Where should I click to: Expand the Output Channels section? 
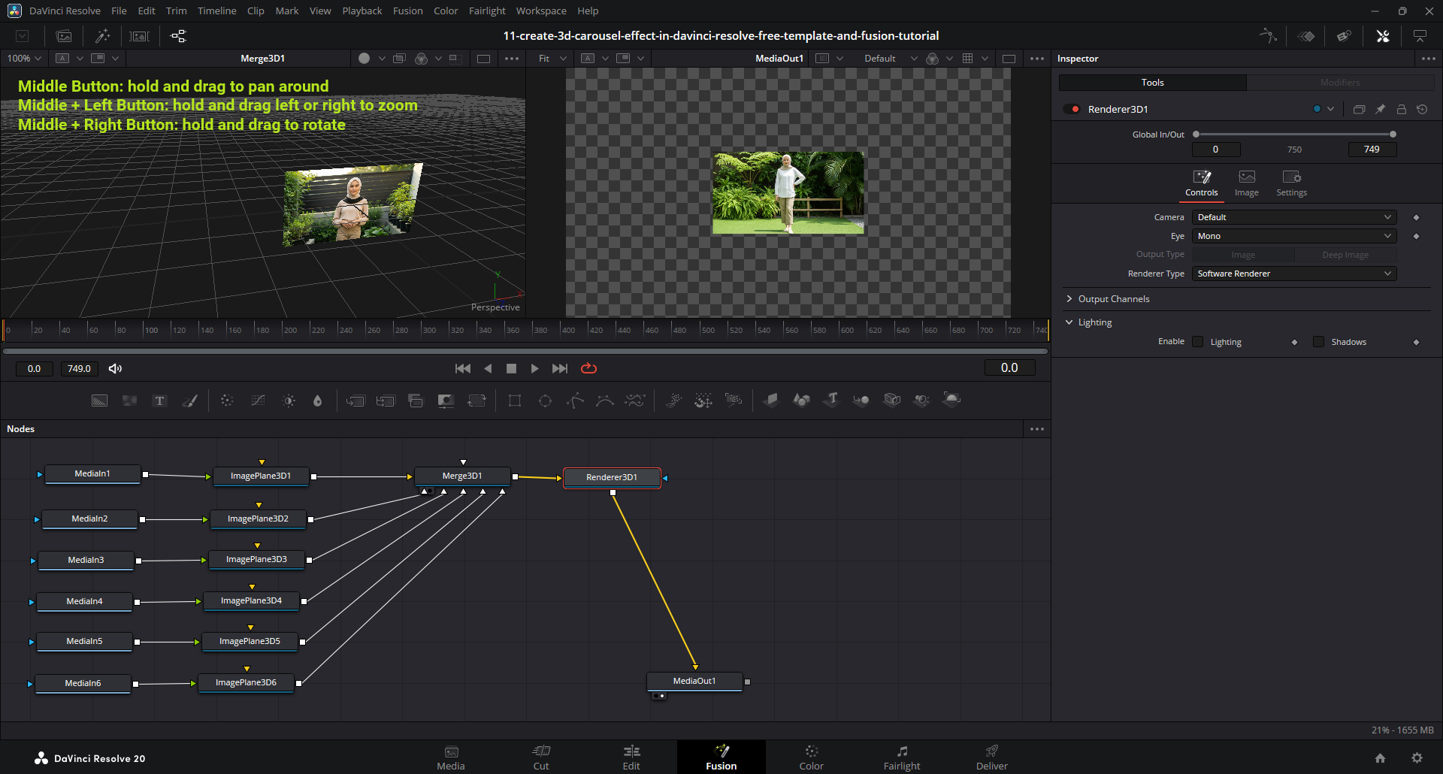[1113, 299]
